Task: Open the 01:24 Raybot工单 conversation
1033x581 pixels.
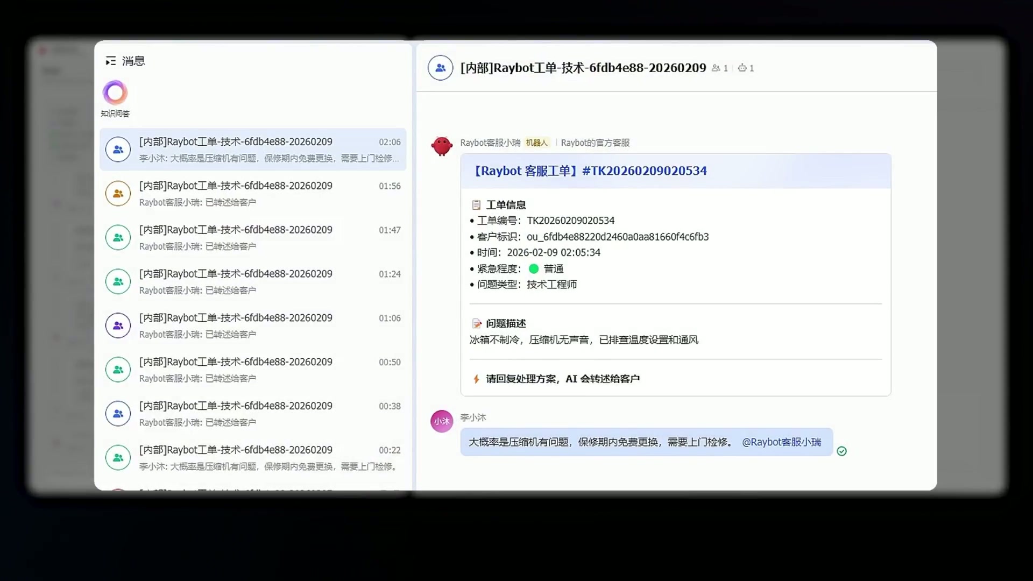Action: (x=253, y=282)
